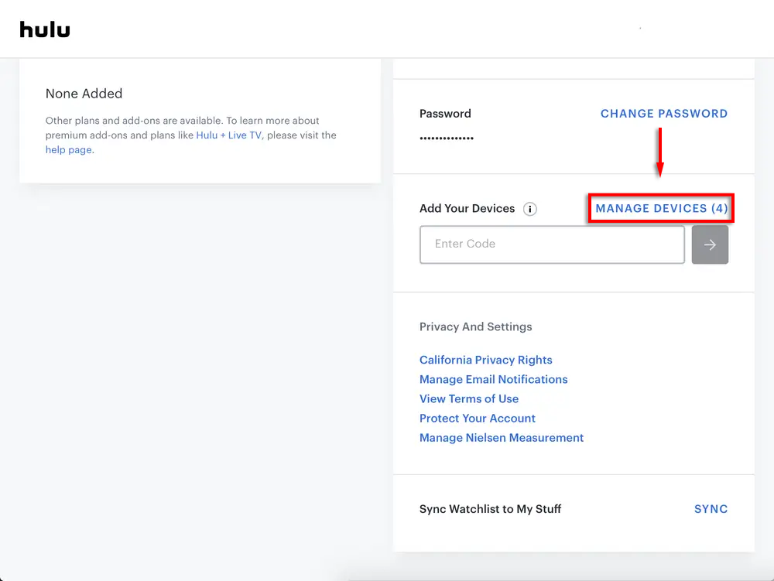Image resolution: width=774 pixels, height=581 pixels.
Task: Go to Manage Email Notifications
Action: pyautogui.click(x=493, y=379)
